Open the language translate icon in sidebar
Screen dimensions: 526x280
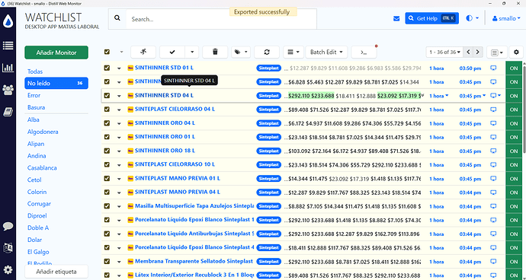8,248
